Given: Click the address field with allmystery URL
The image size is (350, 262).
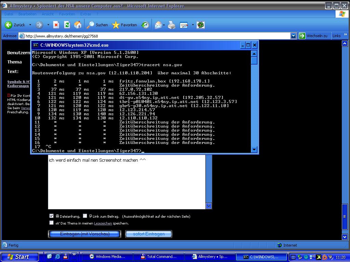Looking at the screenshot, I should pos(154,36).
